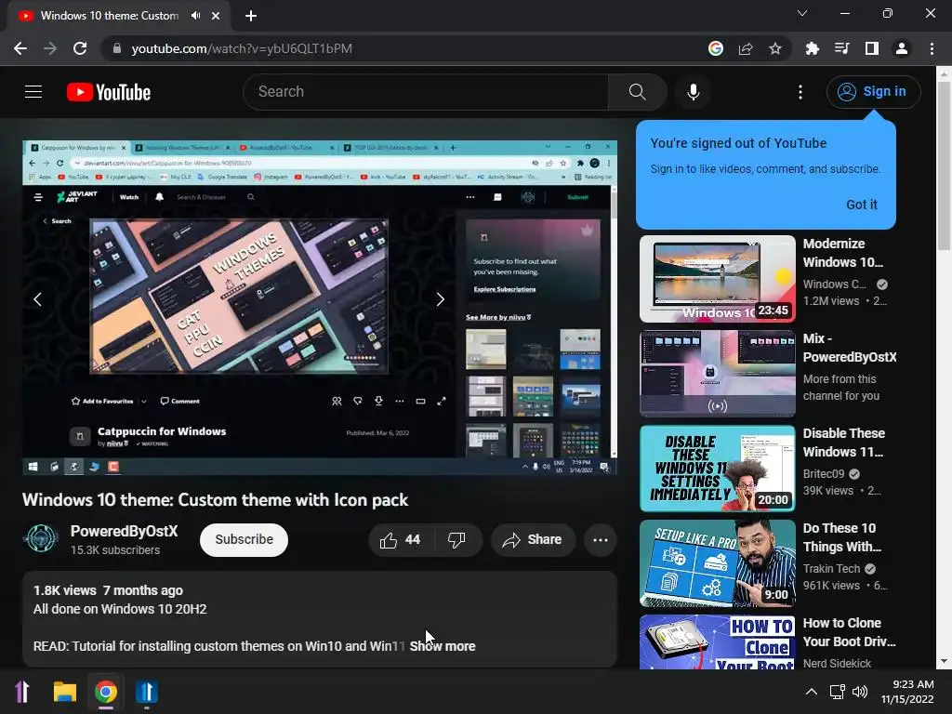Click the blue pinned app in taskbar
Image resolution: width=952 pixels, height=714 pixels.
[x=146, y=692]
